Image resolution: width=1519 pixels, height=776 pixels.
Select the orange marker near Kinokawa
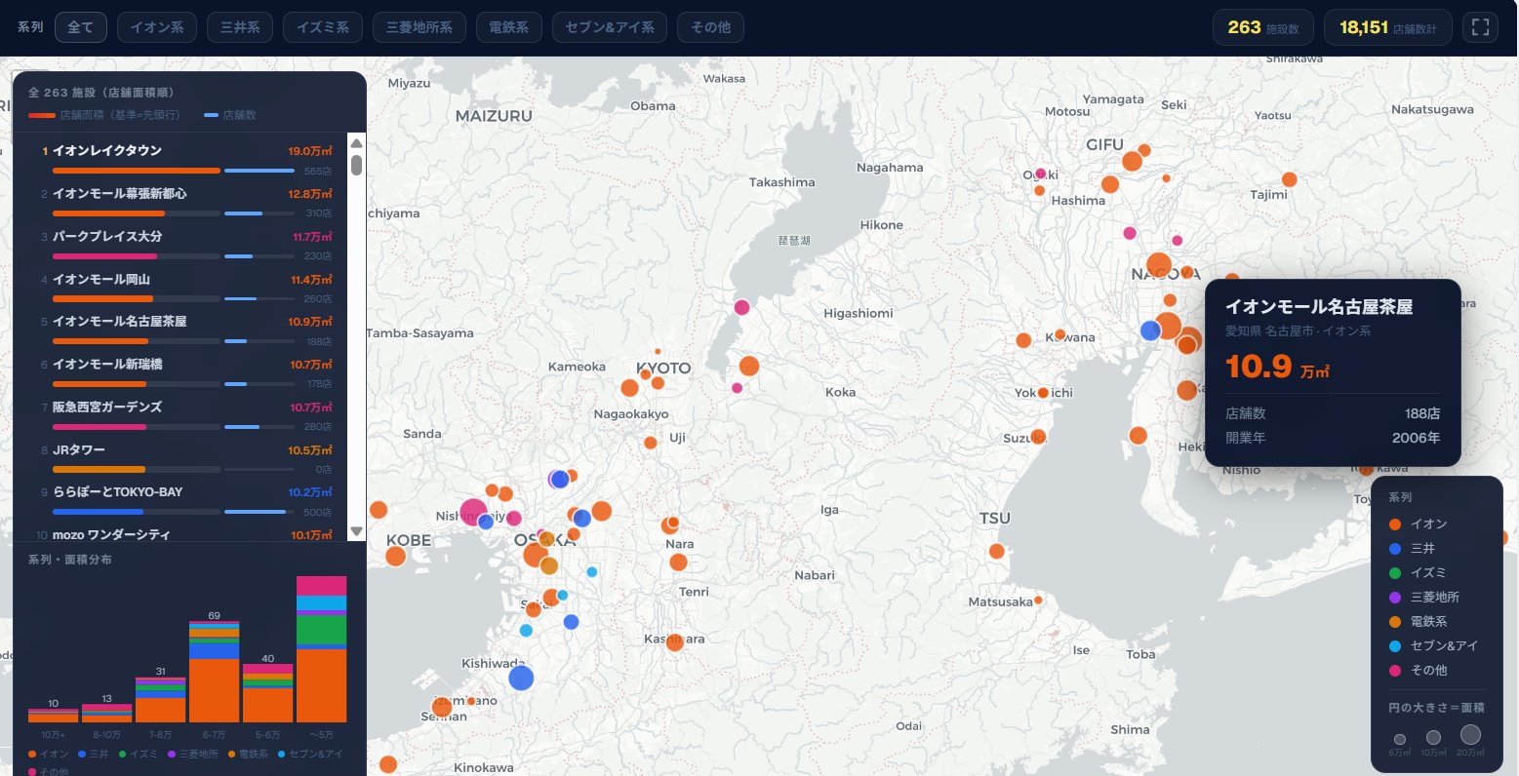(387, 764)
